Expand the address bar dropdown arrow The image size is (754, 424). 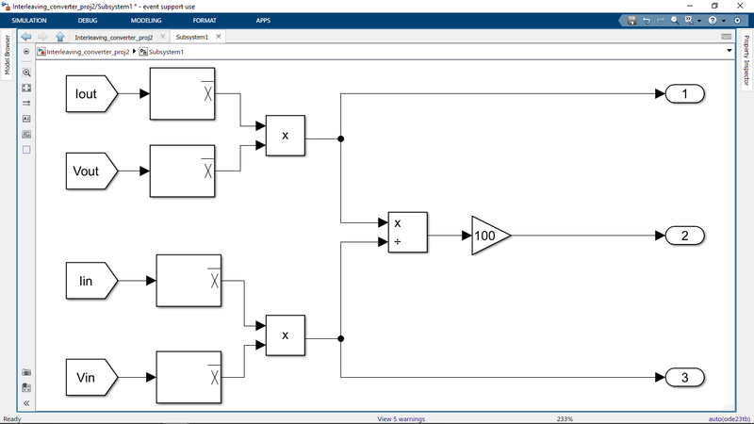tap(729, 52)
